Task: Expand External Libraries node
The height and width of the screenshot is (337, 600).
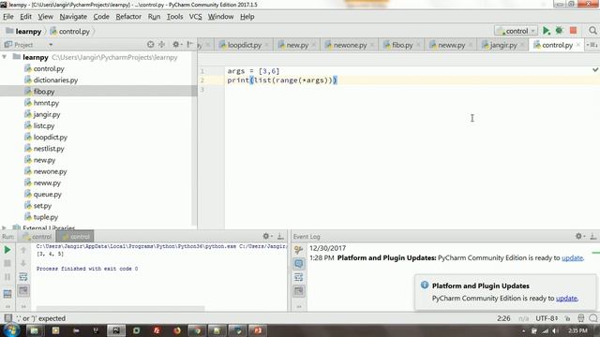Action: [4, 227]
